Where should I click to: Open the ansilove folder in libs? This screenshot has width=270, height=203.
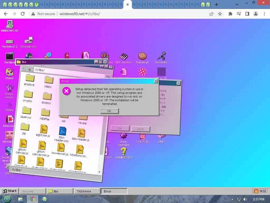pyautogui.click(x=30, y=80)
